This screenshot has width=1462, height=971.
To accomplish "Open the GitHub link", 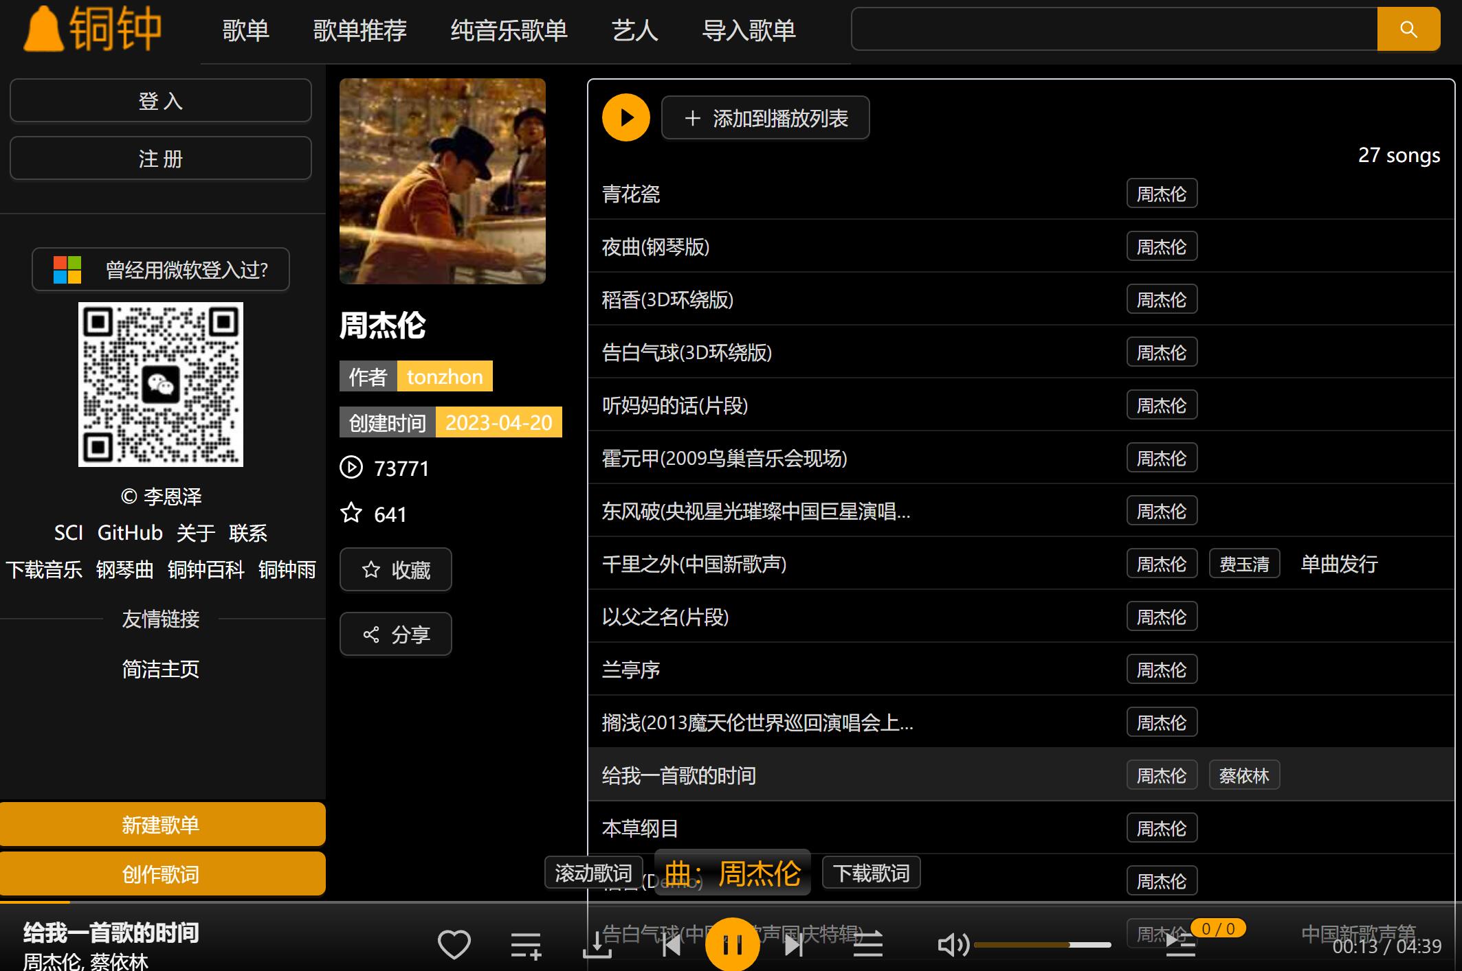I will click(x=130, y=533).
